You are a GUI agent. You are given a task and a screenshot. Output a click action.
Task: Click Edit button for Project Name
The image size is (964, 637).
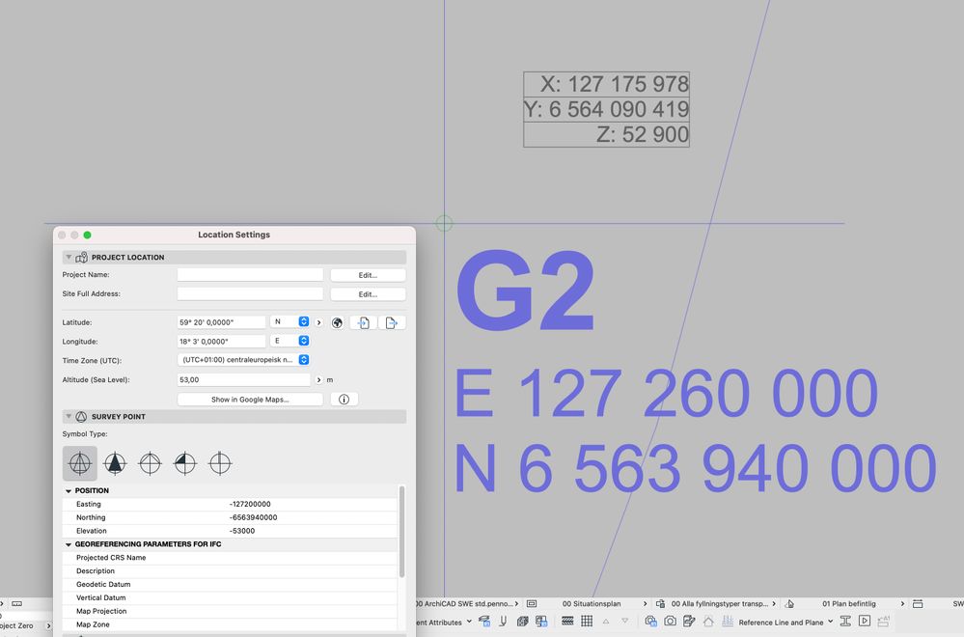368,275
